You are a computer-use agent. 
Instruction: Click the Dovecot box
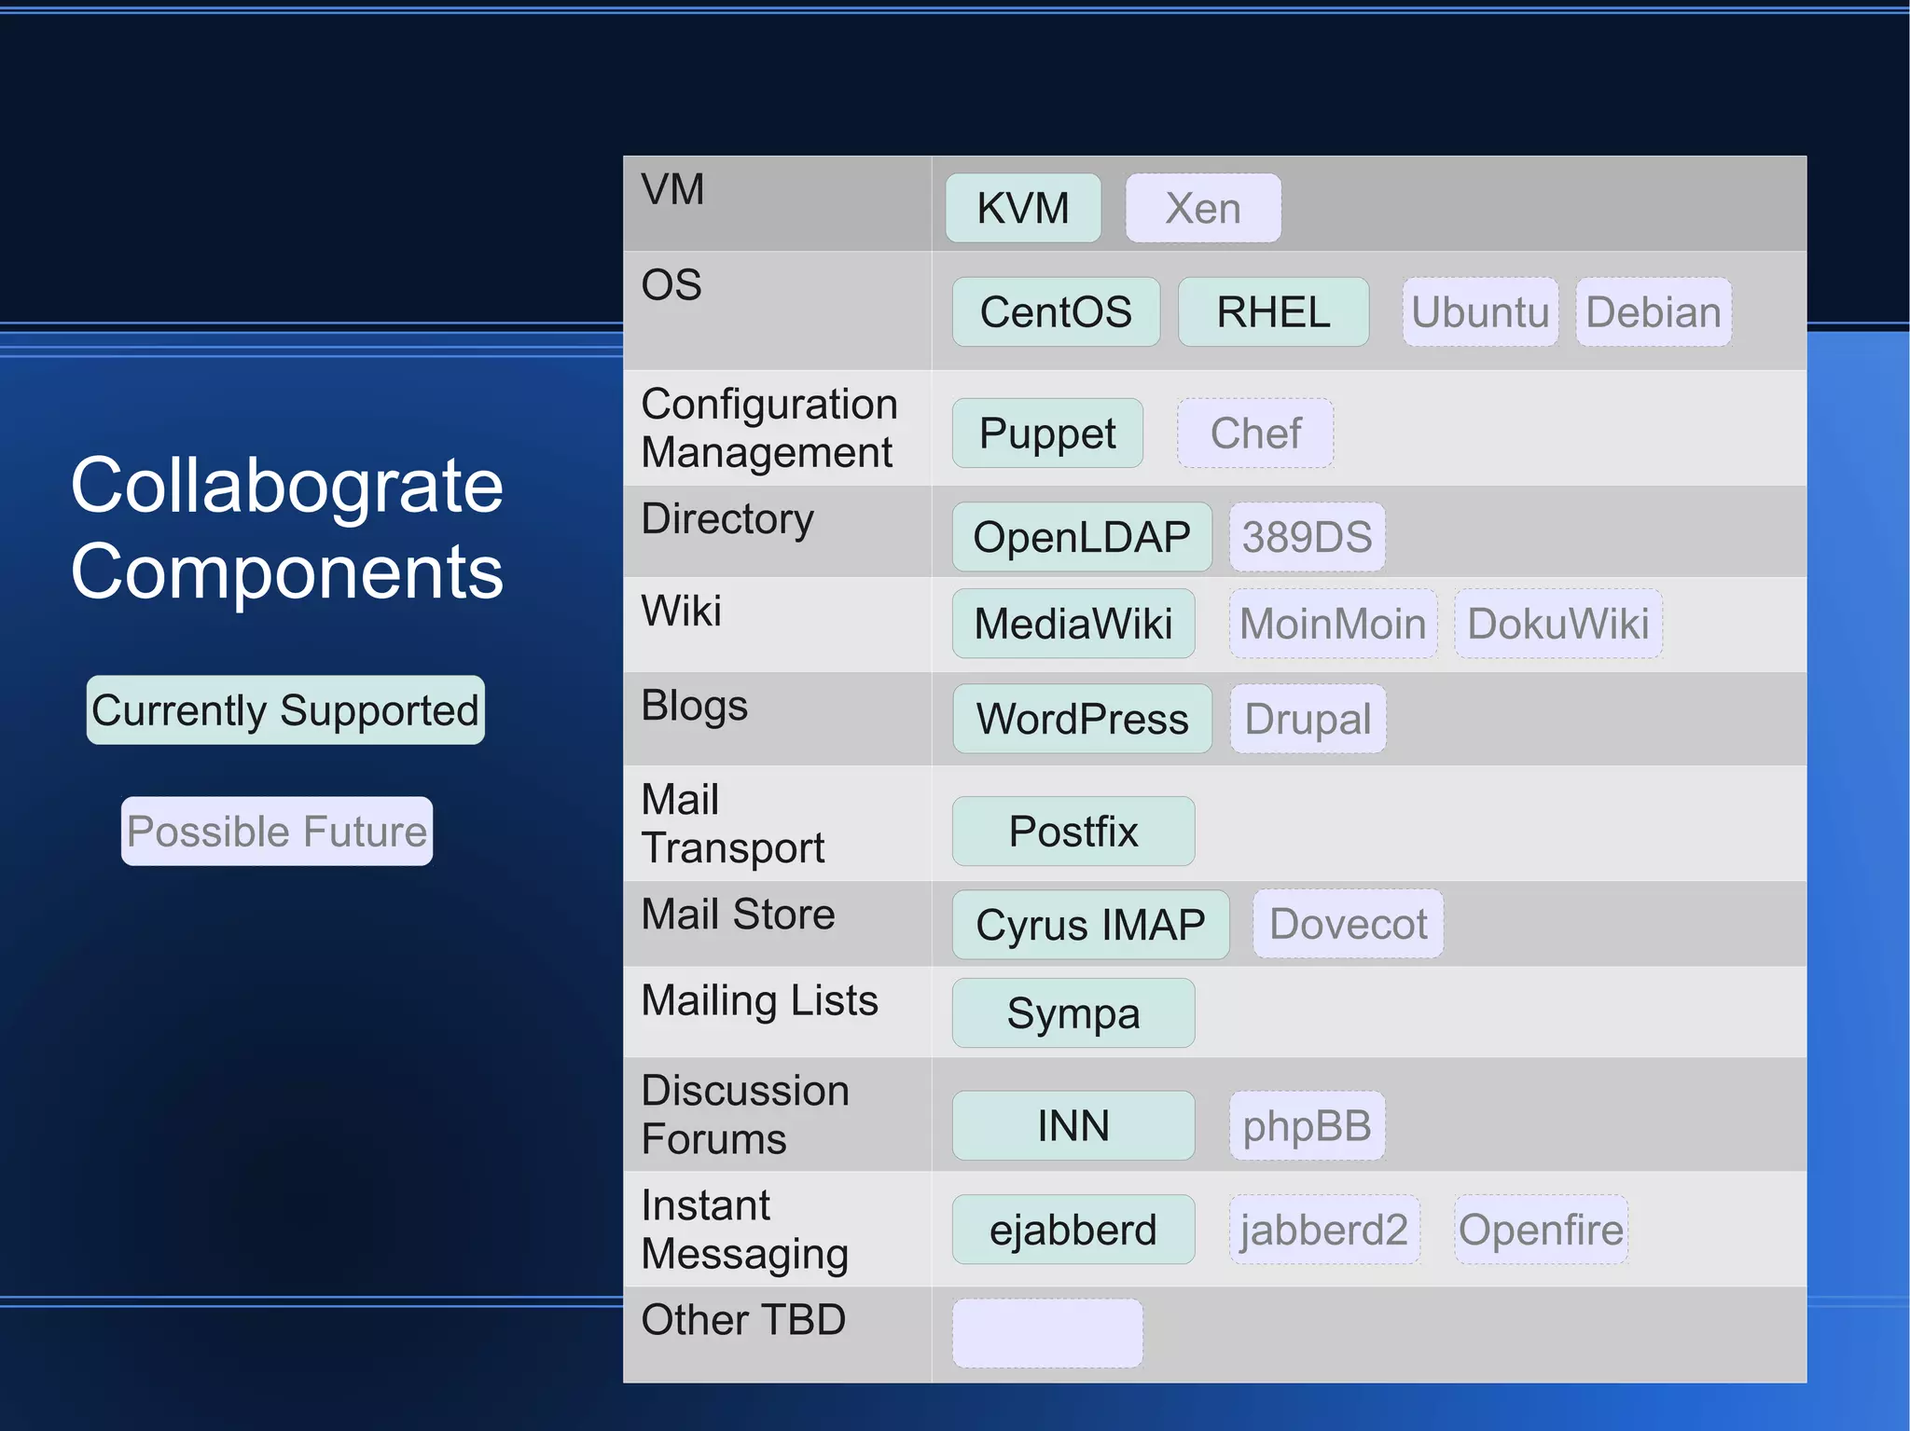coord(1348,924)
